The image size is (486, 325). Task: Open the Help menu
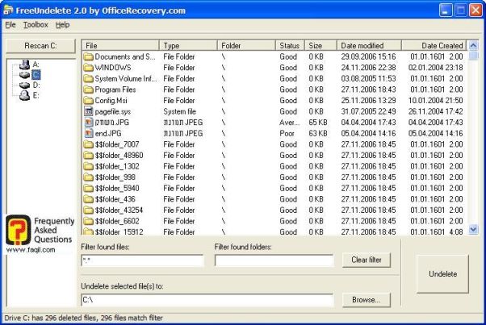63,25
